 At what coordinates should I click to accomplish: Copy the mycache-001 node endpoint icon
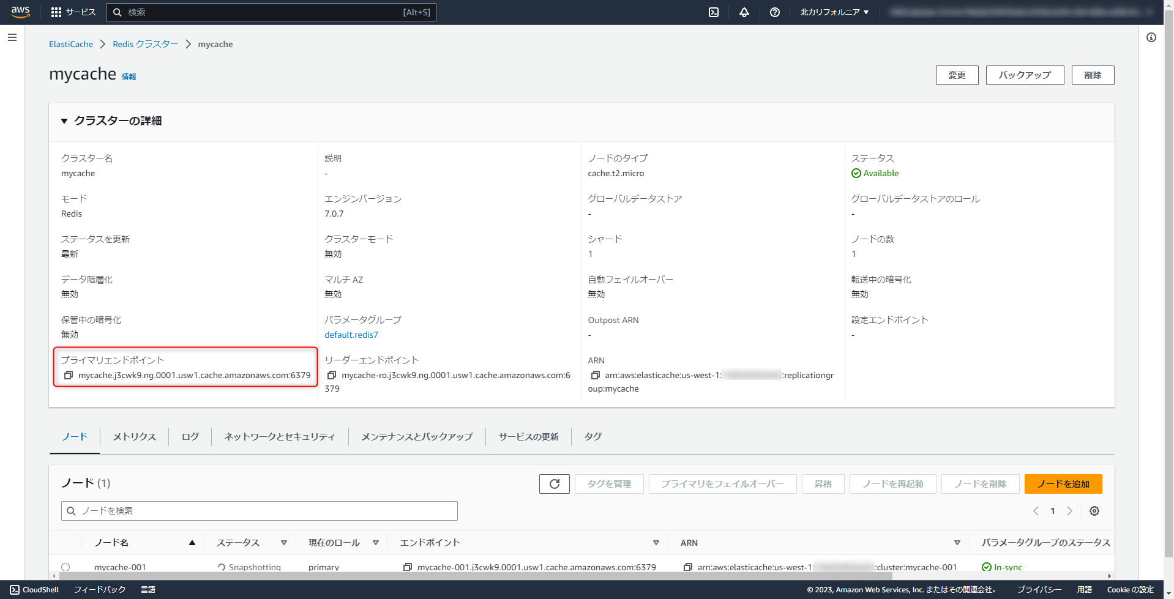(408, 567)
